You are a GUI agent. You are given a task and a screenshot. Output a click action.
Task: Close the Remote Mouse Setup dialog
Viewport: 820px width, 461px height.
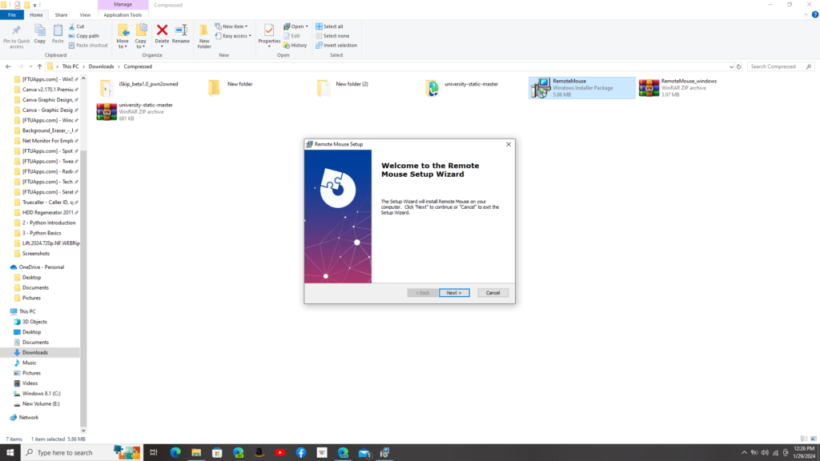(x=508, y=144)
